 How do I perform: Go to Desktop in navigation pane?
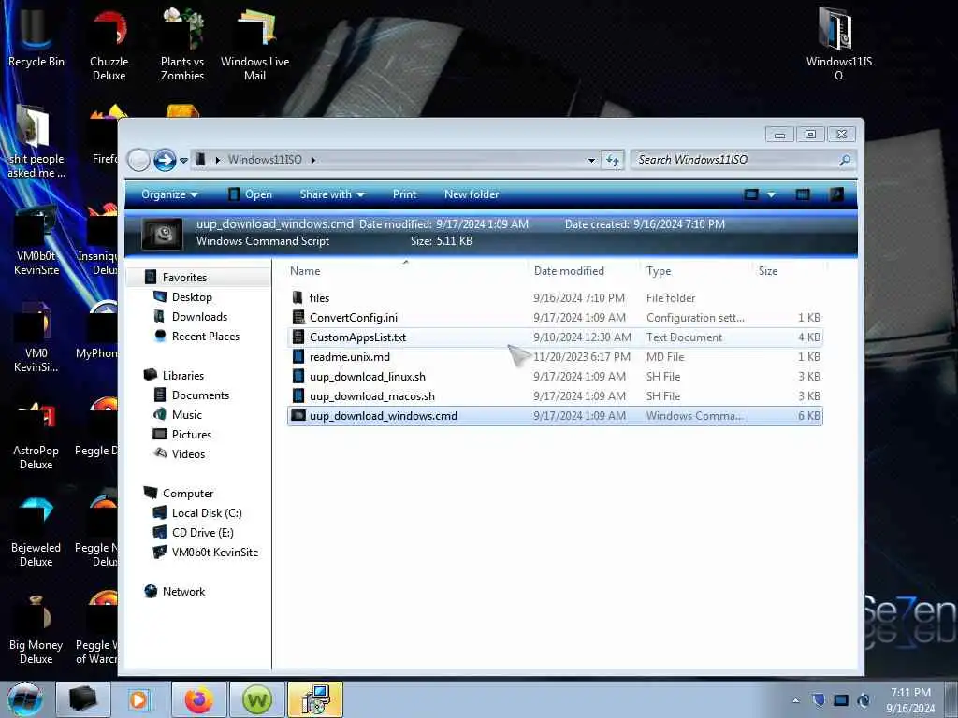pos(191,296)
